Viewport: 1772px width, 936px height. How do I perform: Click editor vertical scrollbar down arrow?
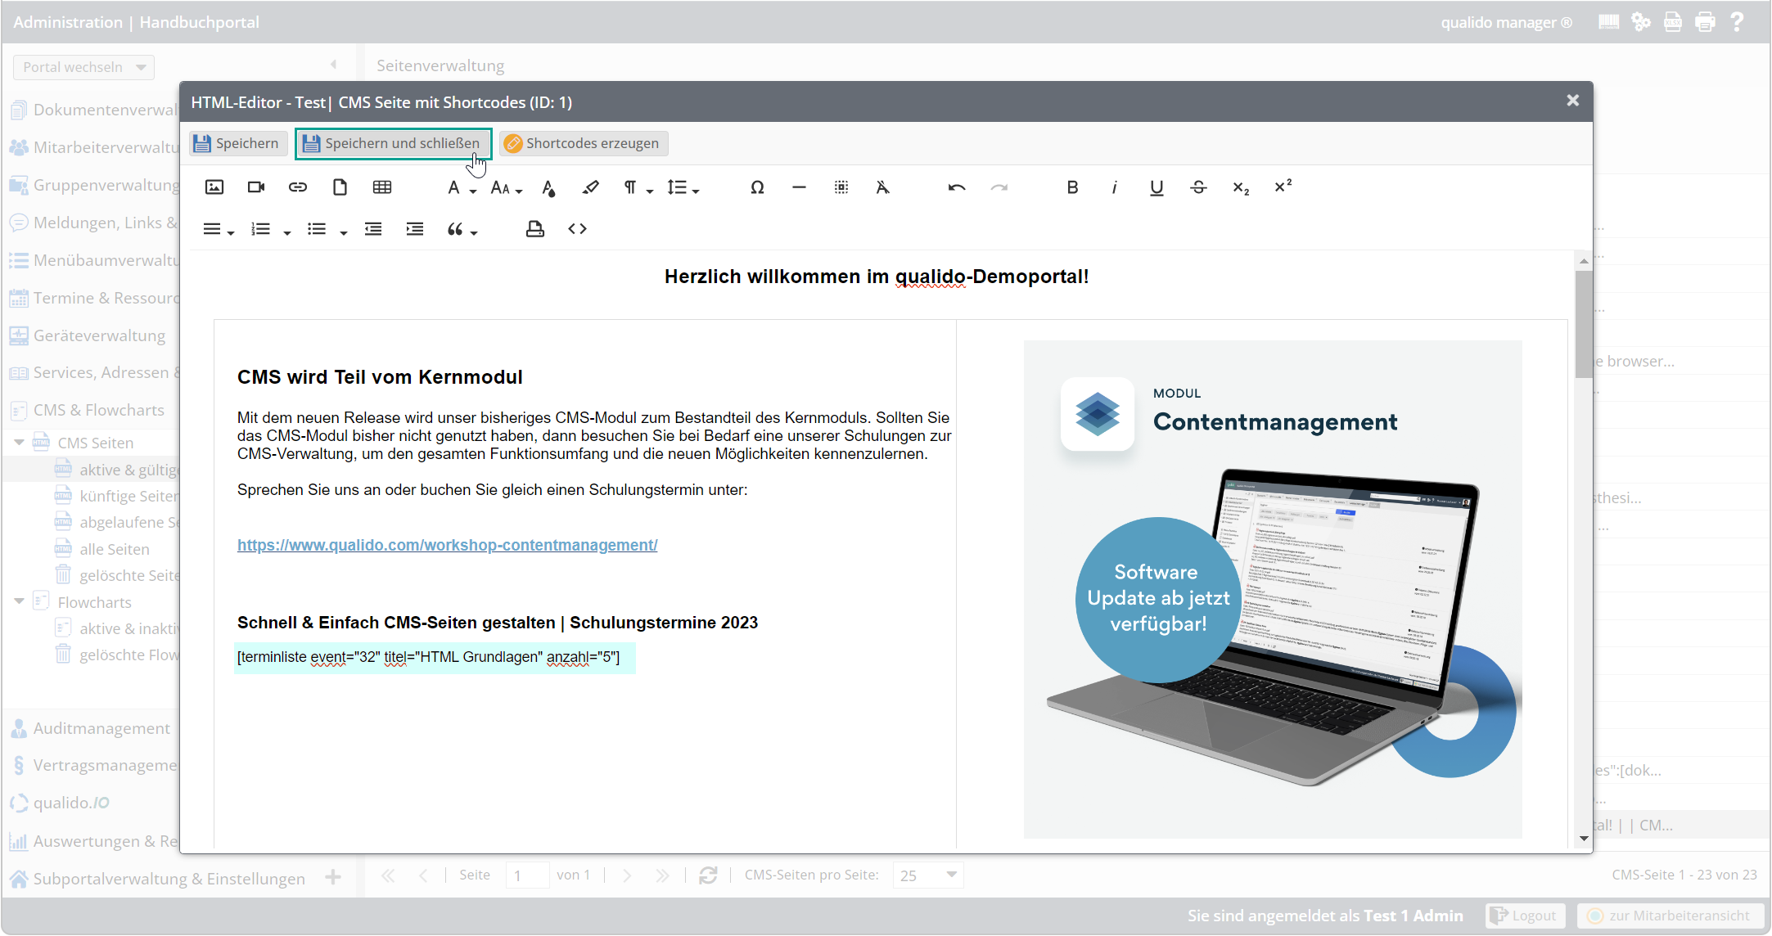coord(1584,839)
